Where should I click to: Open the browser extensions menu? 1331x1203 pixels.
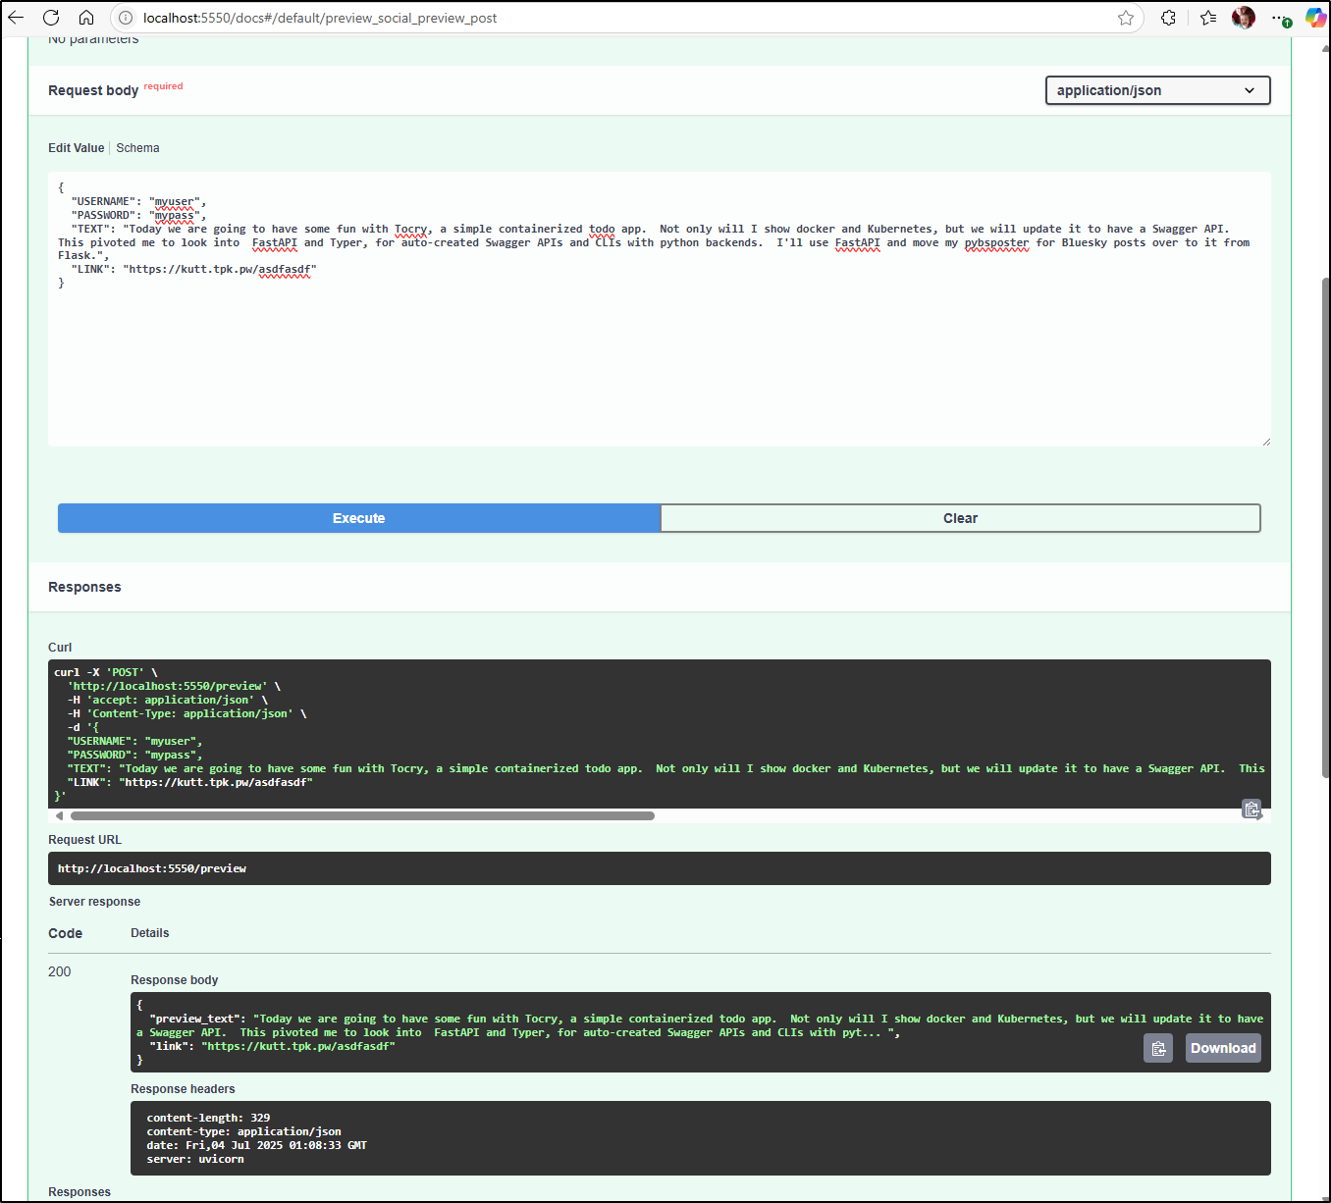1168,18
